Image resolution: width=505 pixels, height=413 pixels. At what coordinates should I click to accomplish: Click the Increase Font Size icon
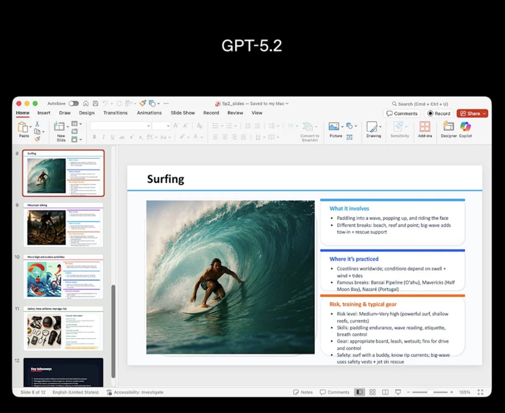(x=176, y=126)
